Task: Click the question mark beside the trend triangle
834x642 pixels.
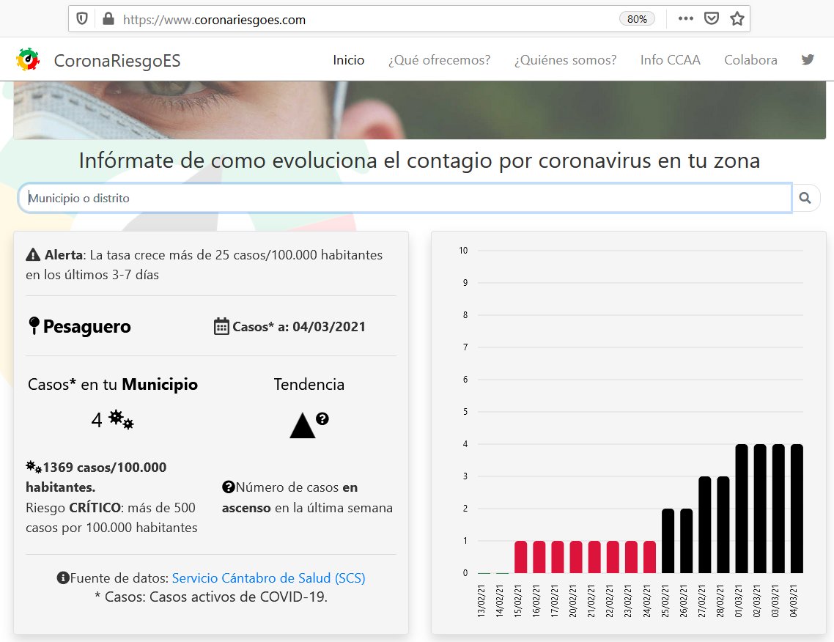Action: [x=322, y=418]
